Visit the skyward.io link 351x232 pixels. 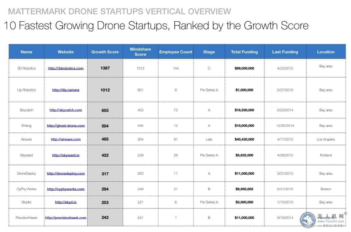[66, 155]
